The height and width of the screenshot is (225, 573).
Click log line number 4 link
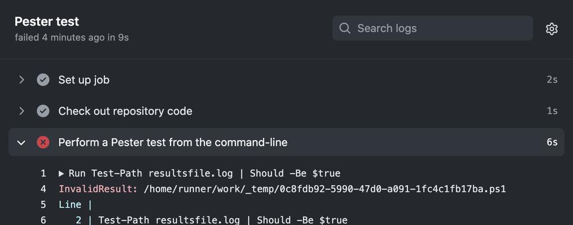tap(43, 190)
